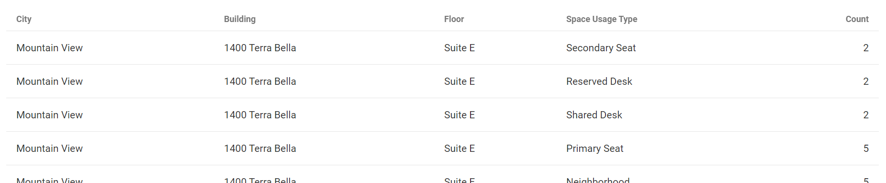The height and width of the screenshot is (183, 886).
Task: Click Mountain View in the Reserved Desk row
Action: coord(49,81)
